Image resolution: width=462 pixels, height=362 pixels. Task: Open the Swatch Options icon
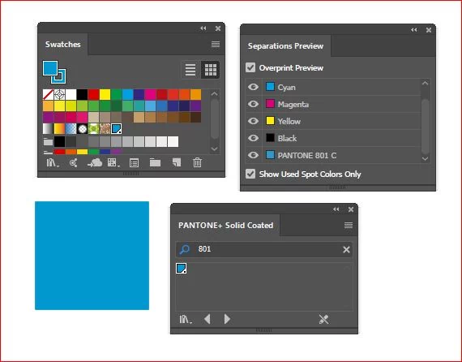click(134, 163)
